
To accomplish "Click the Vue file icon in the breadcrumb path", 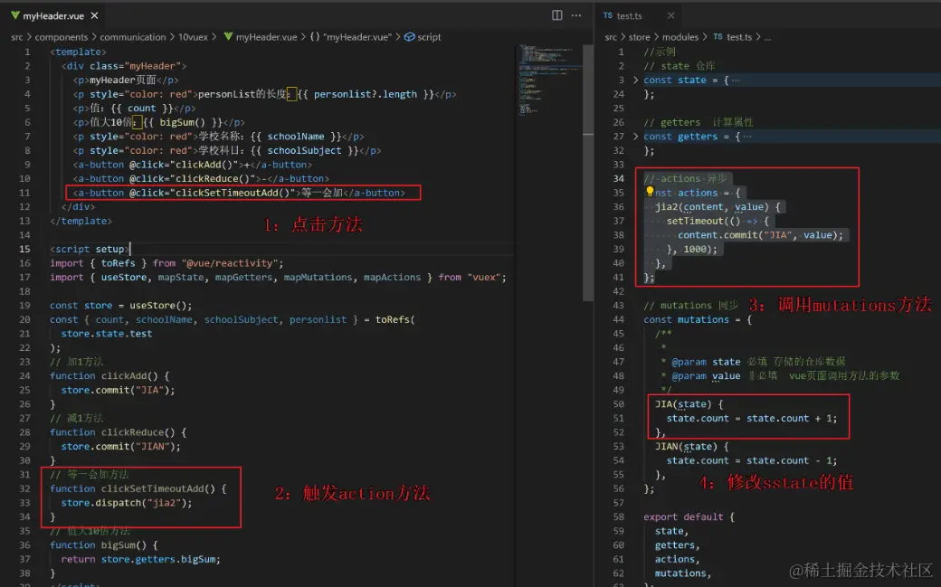I will tap(228, 36).
